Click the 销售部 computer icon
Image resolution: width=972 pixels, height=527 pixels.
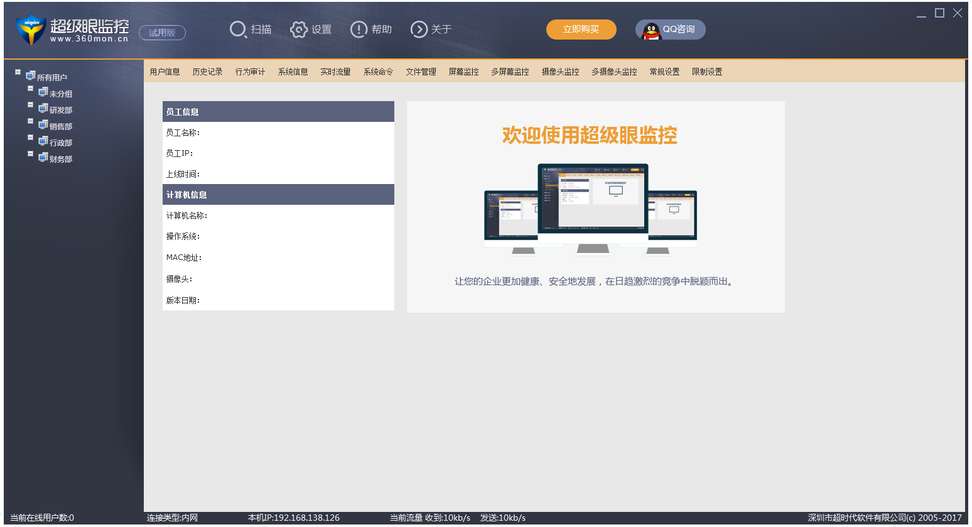[x=43, y=125]
